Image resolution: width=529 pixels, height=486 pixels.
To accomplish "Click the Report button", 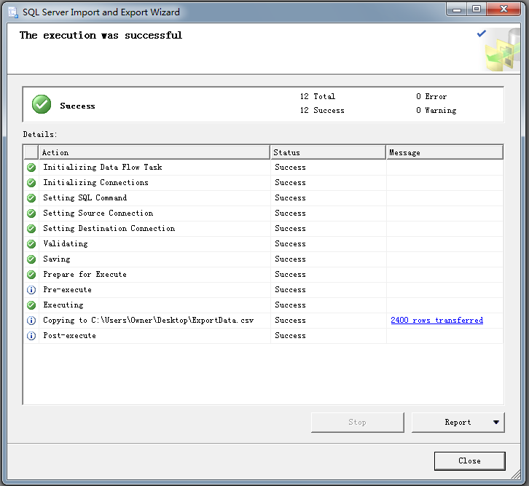I will click(x=458, y=423).
